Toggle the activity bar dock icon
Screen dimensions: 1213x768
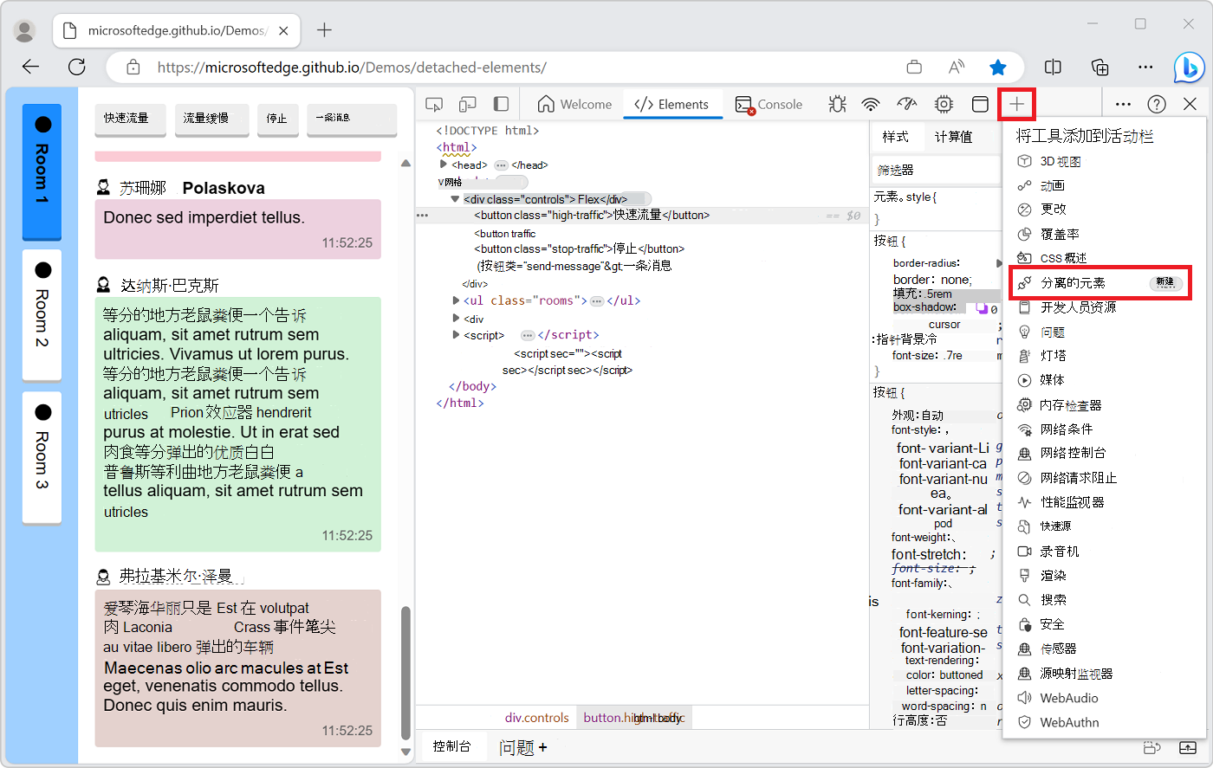click(501, 105)
